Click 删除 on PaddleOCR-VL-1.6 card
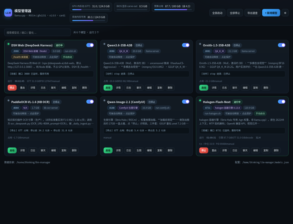 point(74,150)
